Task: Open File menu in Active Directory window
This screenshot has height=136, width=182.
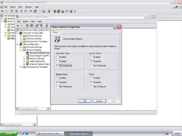Action: (6, 7)
